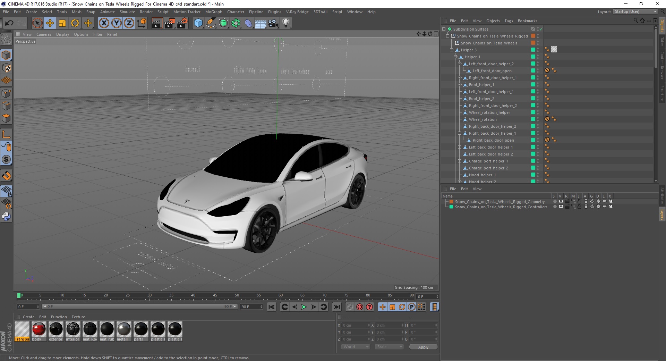Add a Light object
This screenshot has height=361, width=666.
[x=285, y=23]
